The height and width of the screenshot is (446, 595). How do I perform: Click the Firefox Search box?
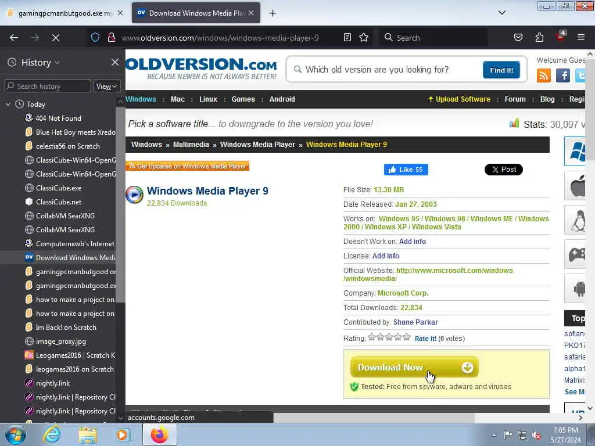tap(432, 38)
